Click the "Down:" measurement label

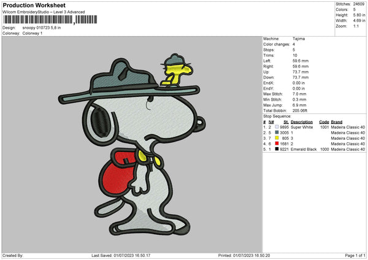(269, 77)
